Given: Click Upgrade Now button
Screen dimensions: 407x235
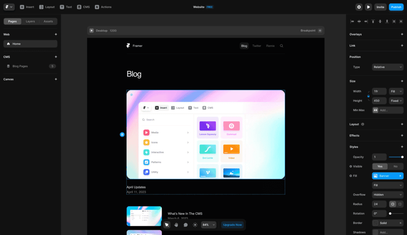Looking at the screenshot, I should (232, 225).
